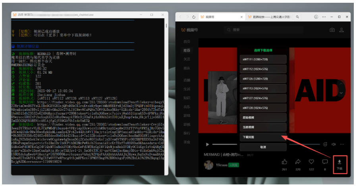Screen dimensions: 357x186
Task: Click the 61.24 MB size value in console
Action: (44, 72)
